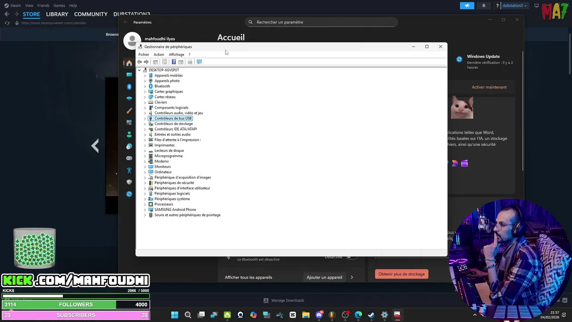Open the ? help menu in Device Manager
This screenshot has width=572, height=322.
[189, 55]
